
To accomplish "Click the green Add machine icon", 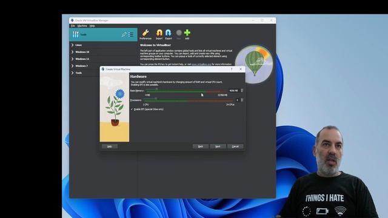I will click(187, 35).
